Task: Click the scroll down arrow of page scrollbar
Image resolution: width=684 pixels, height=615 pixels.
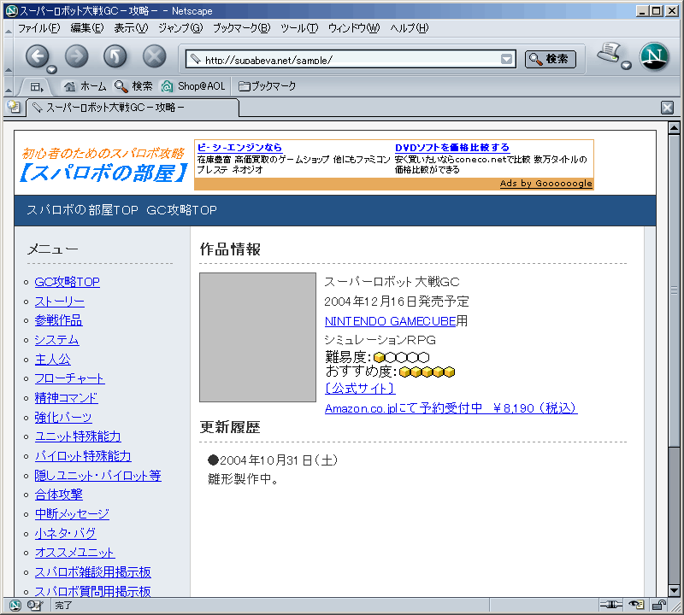Action: (674, 590)
